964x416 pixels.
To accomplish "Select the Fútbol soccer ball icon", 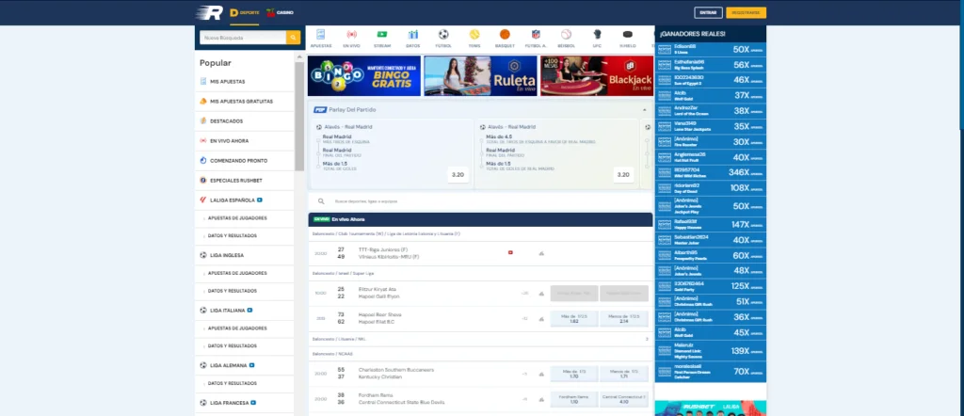I will [x=443, y=38].
